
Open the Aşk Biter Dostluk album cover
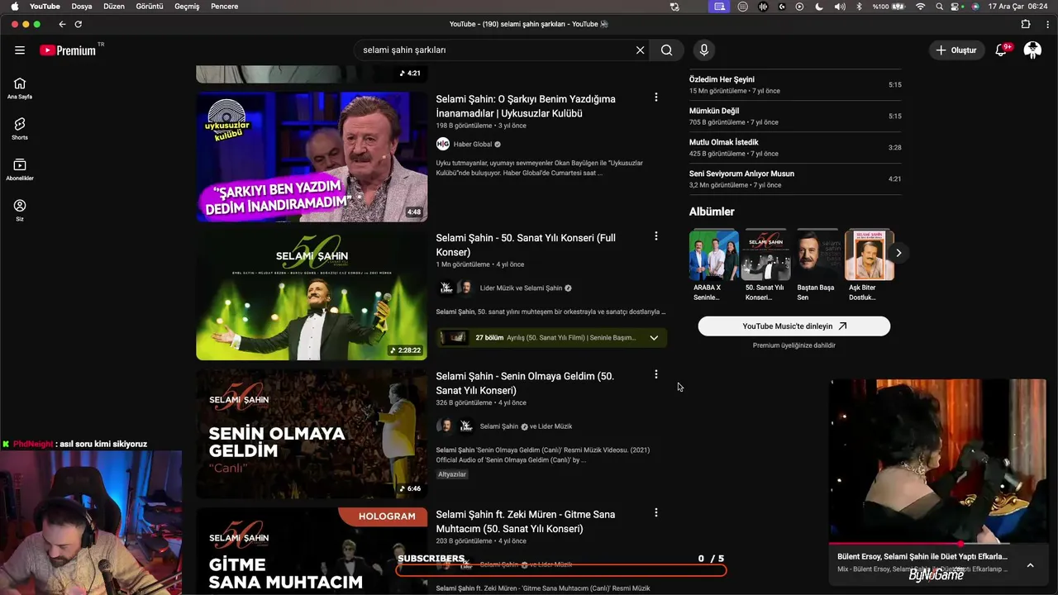(869, 255)
